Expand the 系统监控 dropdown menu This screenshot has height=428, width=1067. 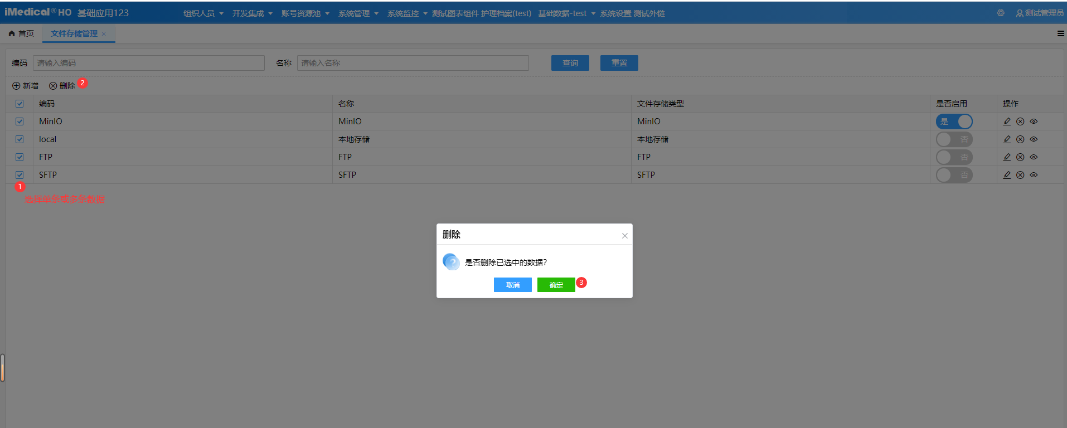408,13
